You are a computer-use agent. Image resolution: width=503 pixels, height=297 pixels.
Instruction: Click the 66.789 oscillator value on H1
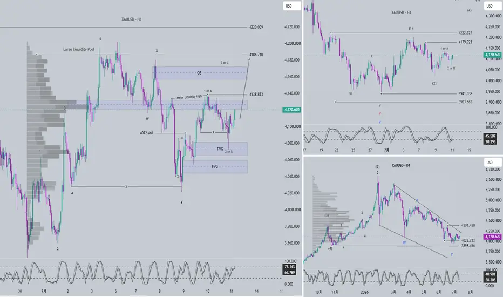tap(289, 273)
